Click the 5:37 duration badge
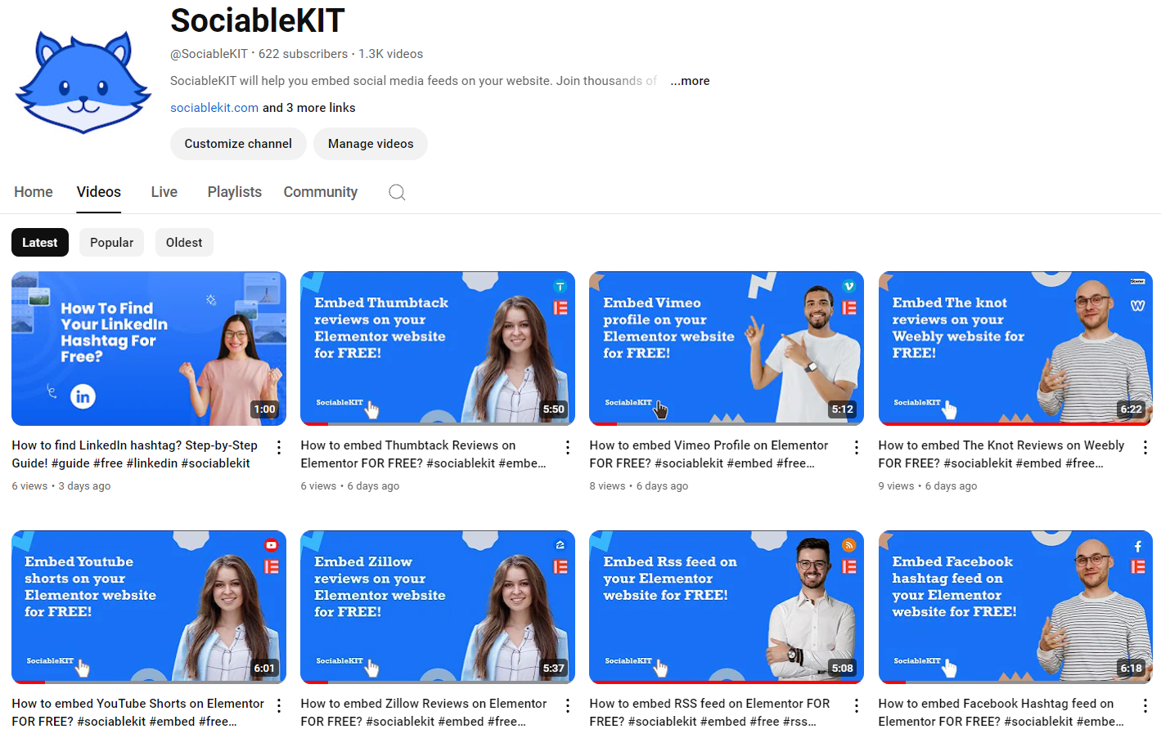Image resolution: width=1161 pixels, height=738 pixels. tap(554, 669)
